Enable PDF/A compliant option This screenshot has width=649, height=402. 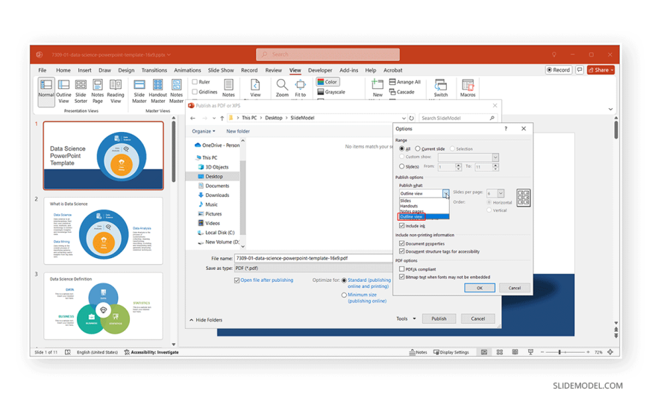(x=401, y=269)
